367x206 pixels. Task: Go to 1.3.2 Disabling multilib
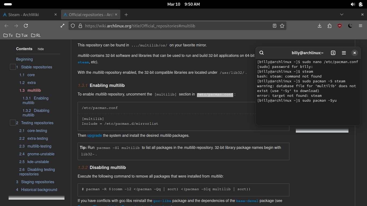36,113
